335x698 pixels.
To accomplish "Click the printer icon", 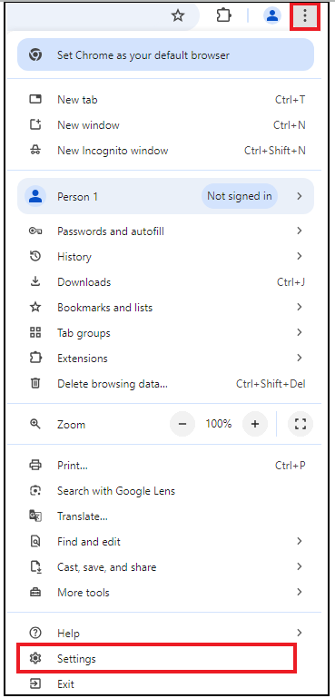I will 35,466.
